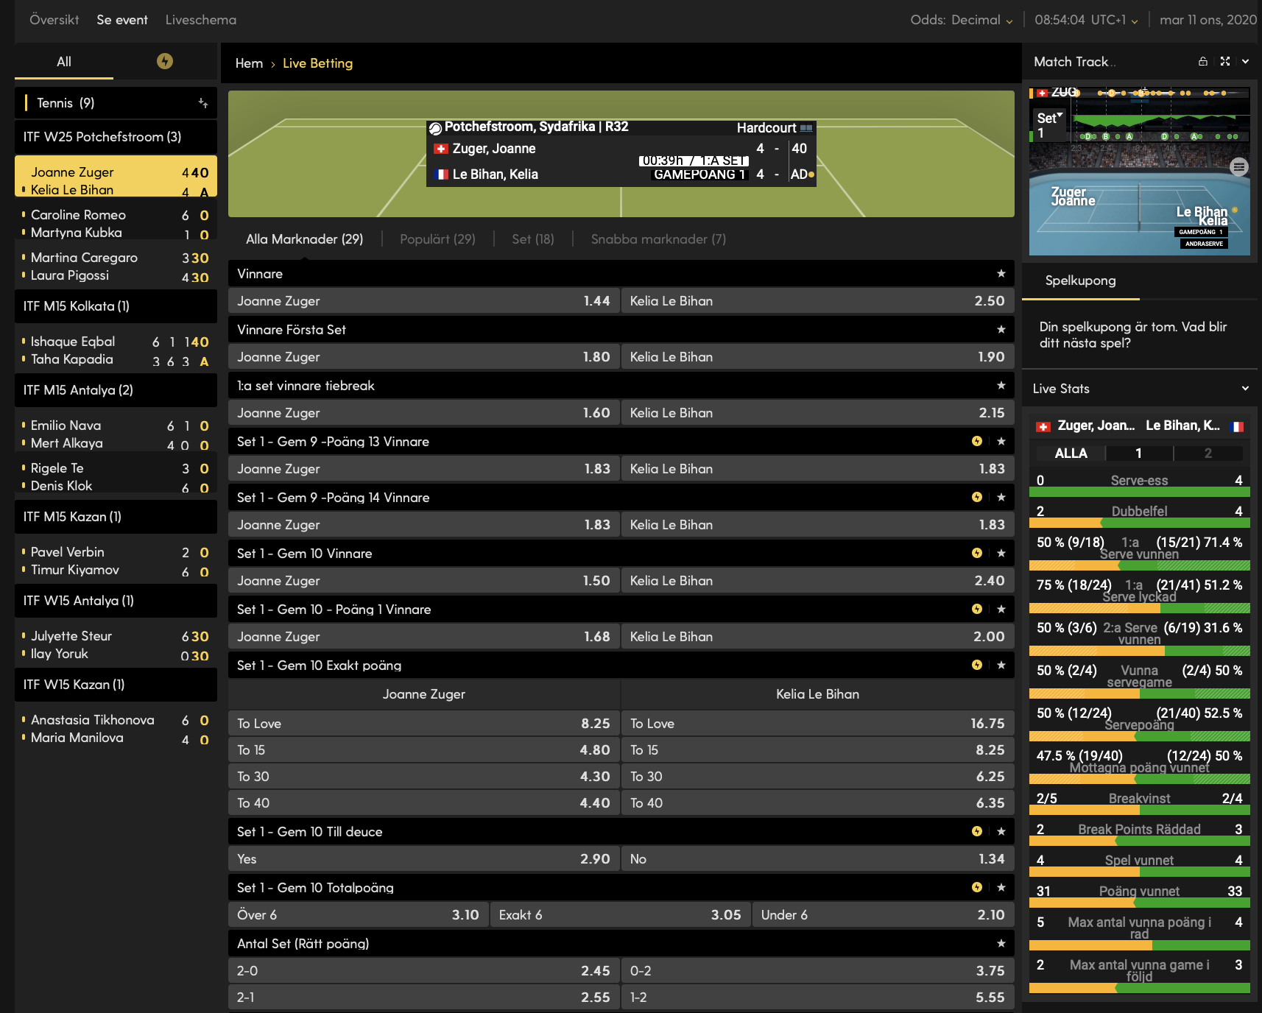
Task: Click the star icon on Vinnare Första Set market
Action: (x=1001, y=329)
